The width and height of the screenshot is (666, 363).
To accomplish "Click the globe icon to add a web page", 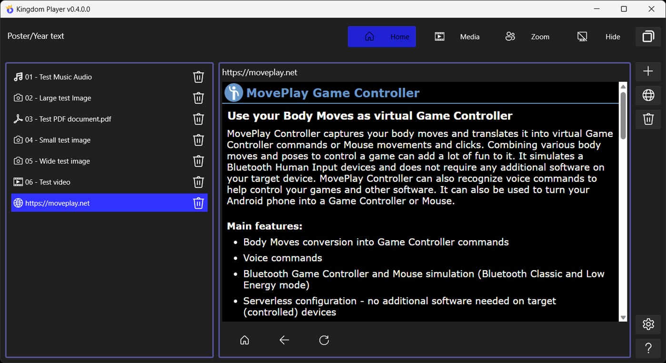I will coord(648,95).
